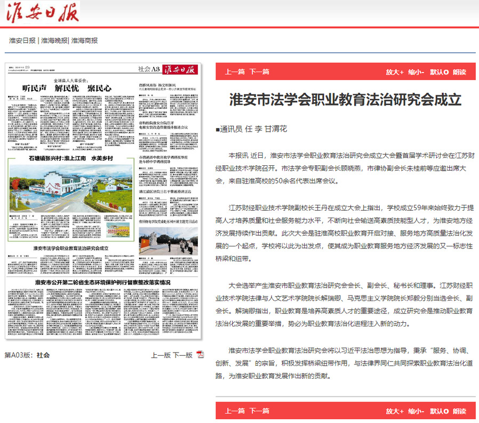Click 缩小- in the bottom article bar
The width and height of the screenshot is (479, 423).
(416, 411)
